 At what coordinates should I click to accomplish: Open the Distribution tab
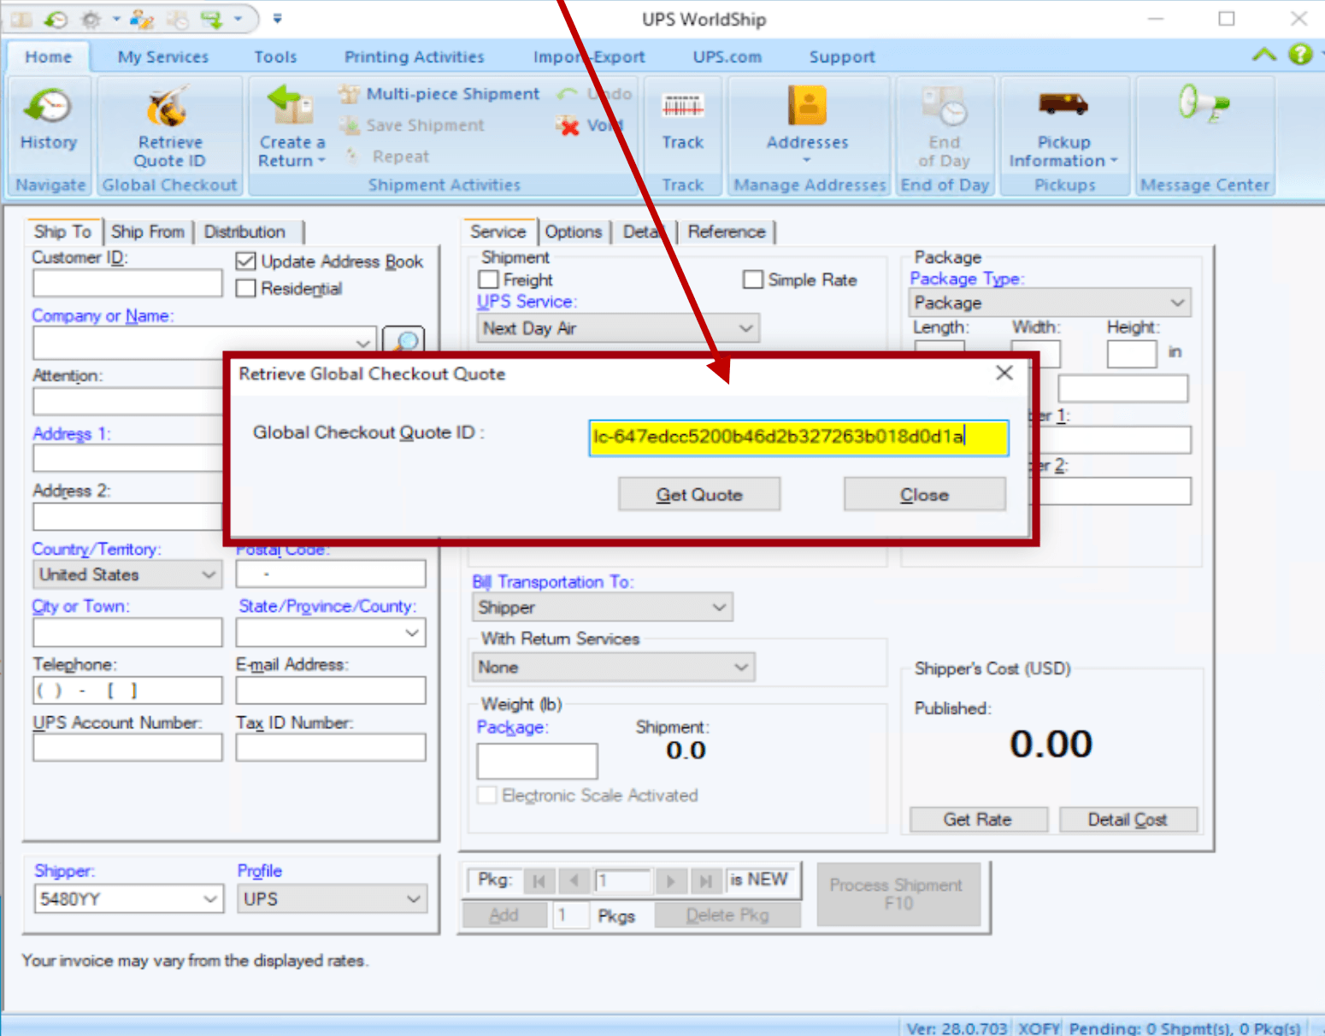(x=244, y=232)
